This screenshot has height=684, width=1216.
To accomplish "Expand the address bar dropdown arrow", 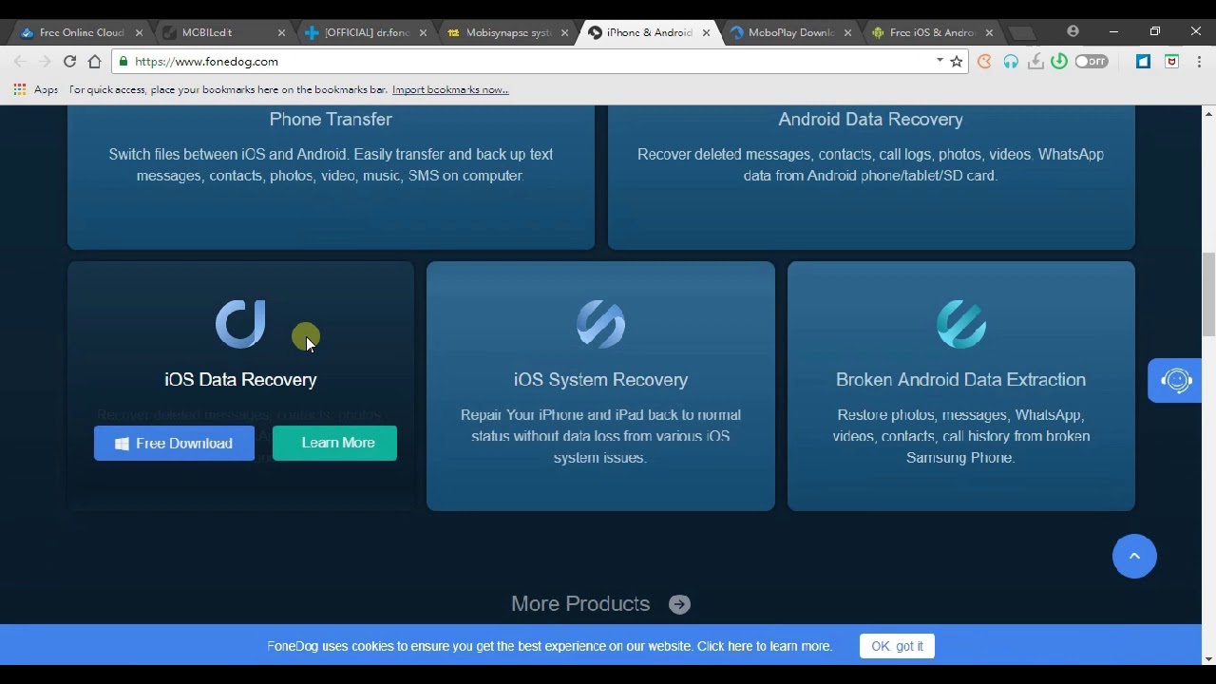I will (940, 61).
